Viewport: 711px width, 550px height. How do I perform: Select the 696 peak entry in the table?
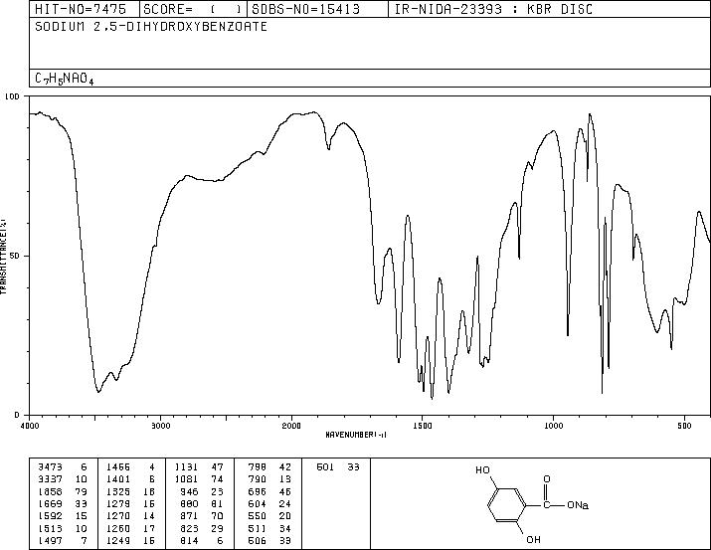(x=268, y=491)
